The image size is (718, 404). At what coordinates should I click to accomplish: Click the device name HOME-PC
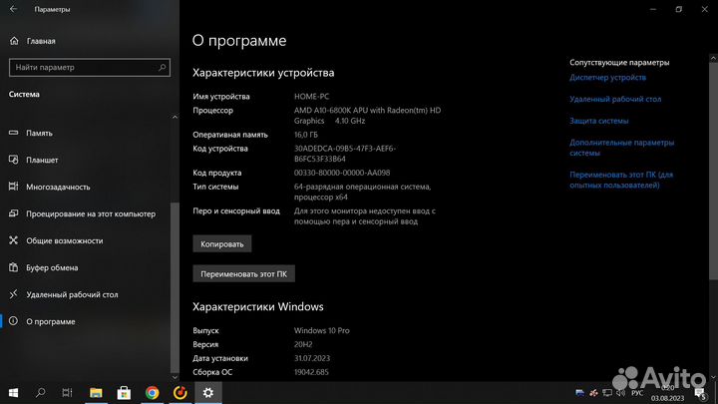pos(311,97)
